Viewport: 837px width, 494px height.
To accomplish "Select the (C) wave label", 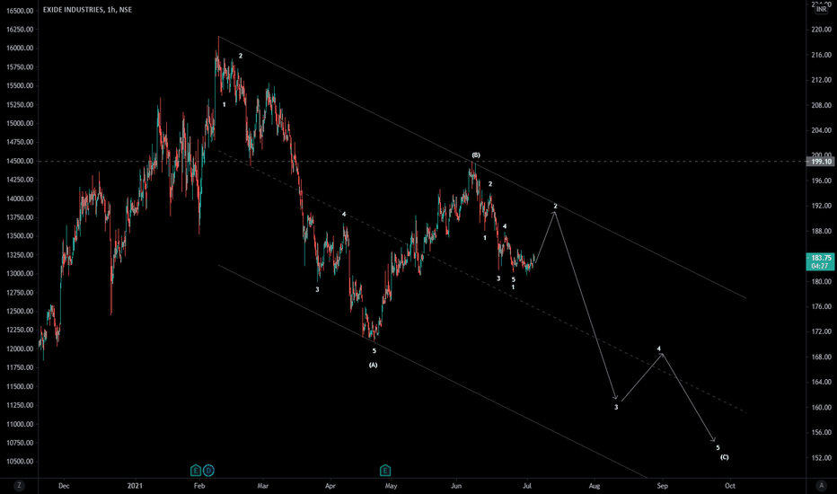I will [x=725, y=457].
